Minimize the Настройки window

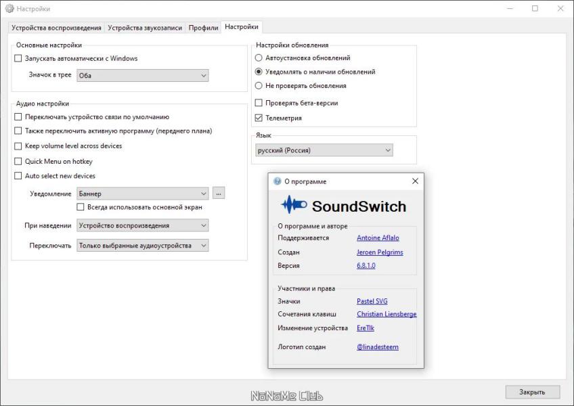[510, 8]
